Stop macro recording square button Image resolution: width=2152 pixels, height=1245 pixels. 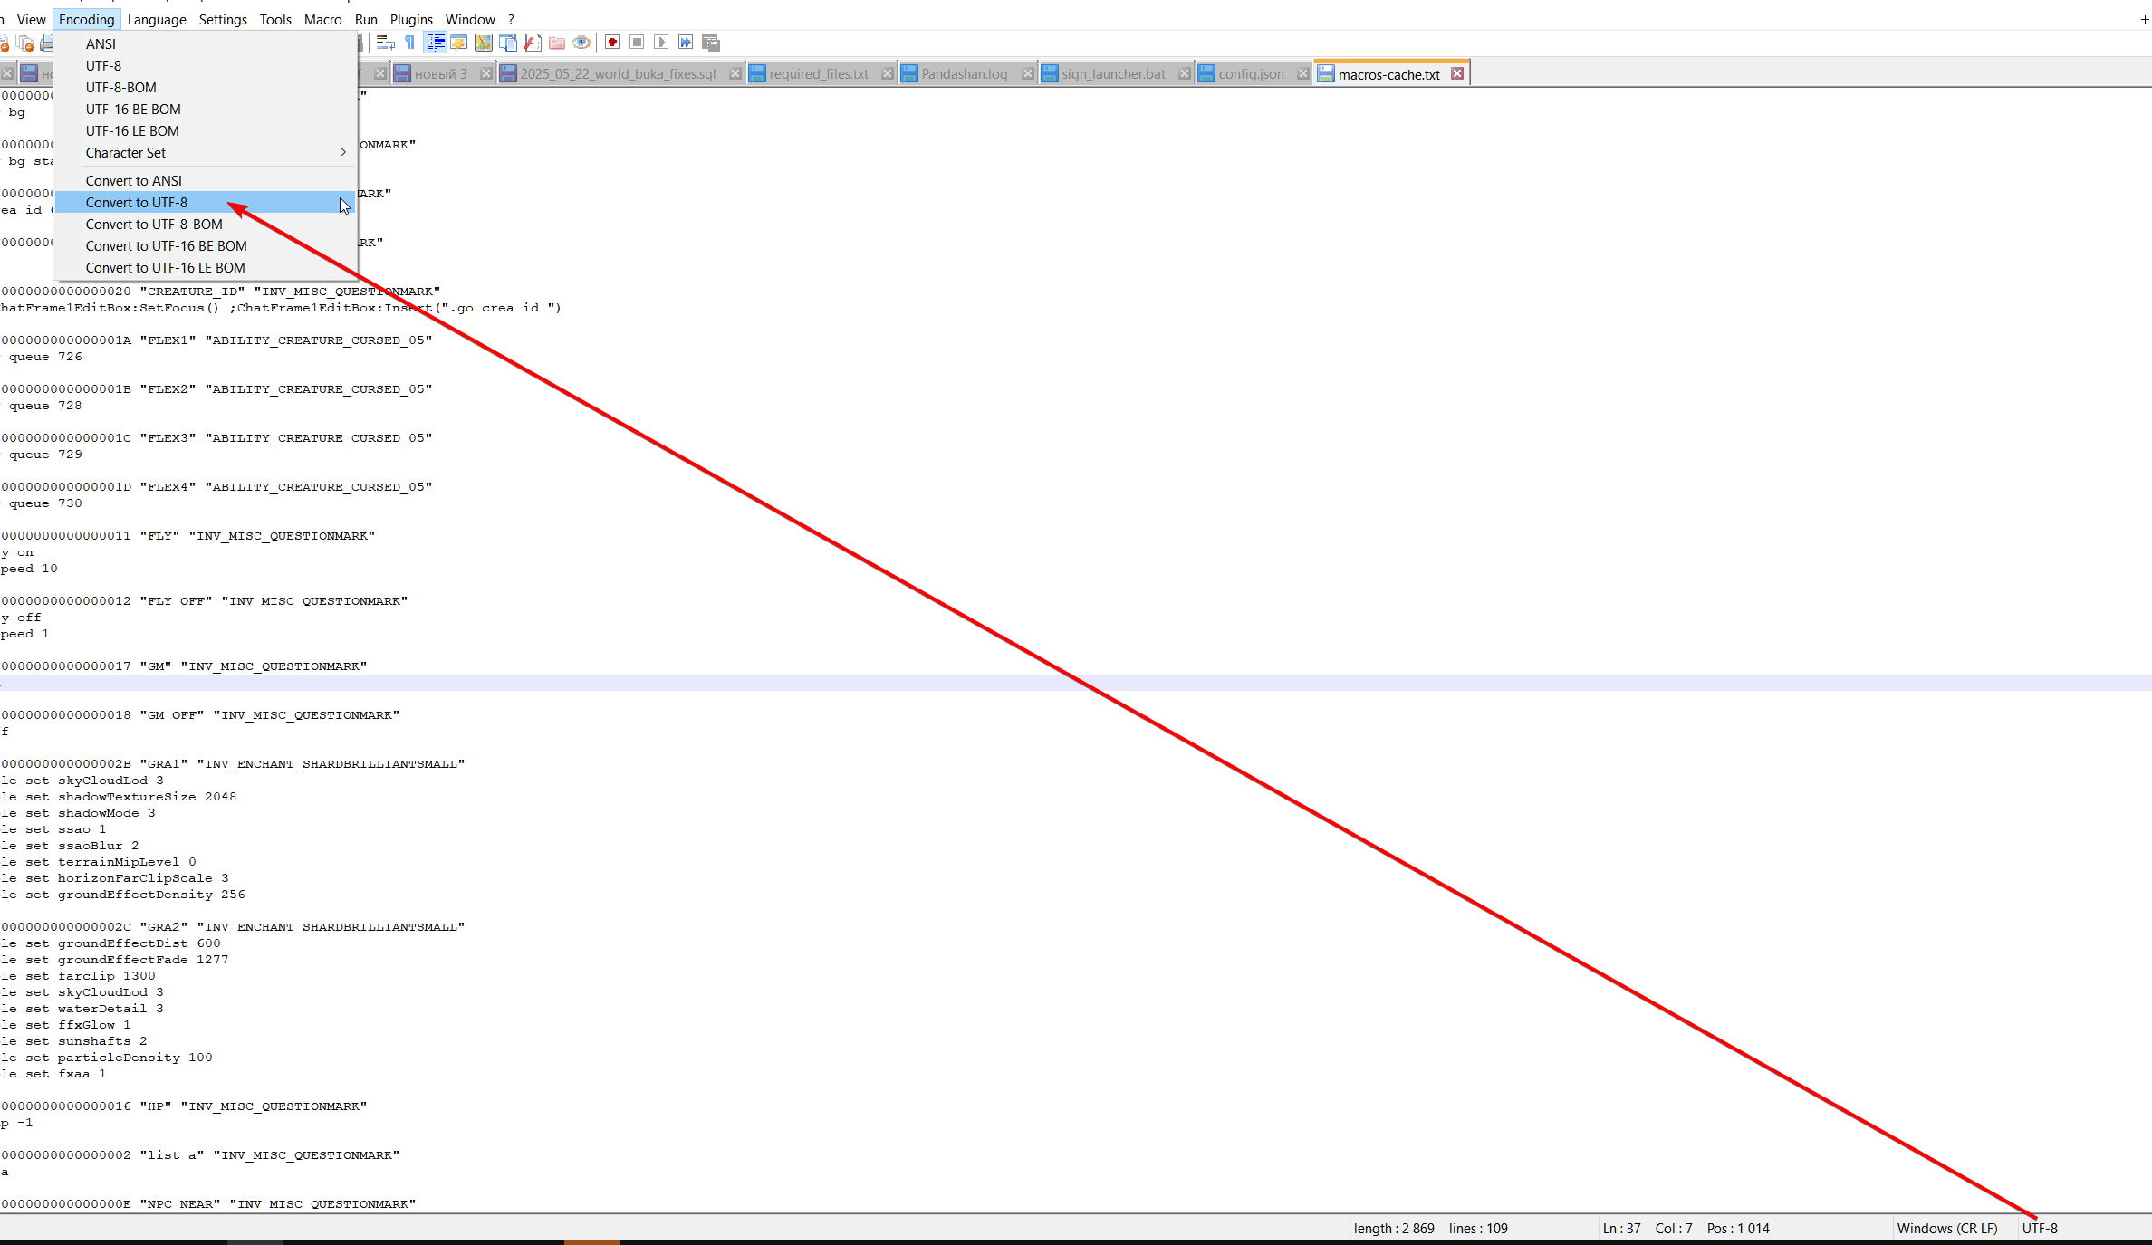coord(637,43)
